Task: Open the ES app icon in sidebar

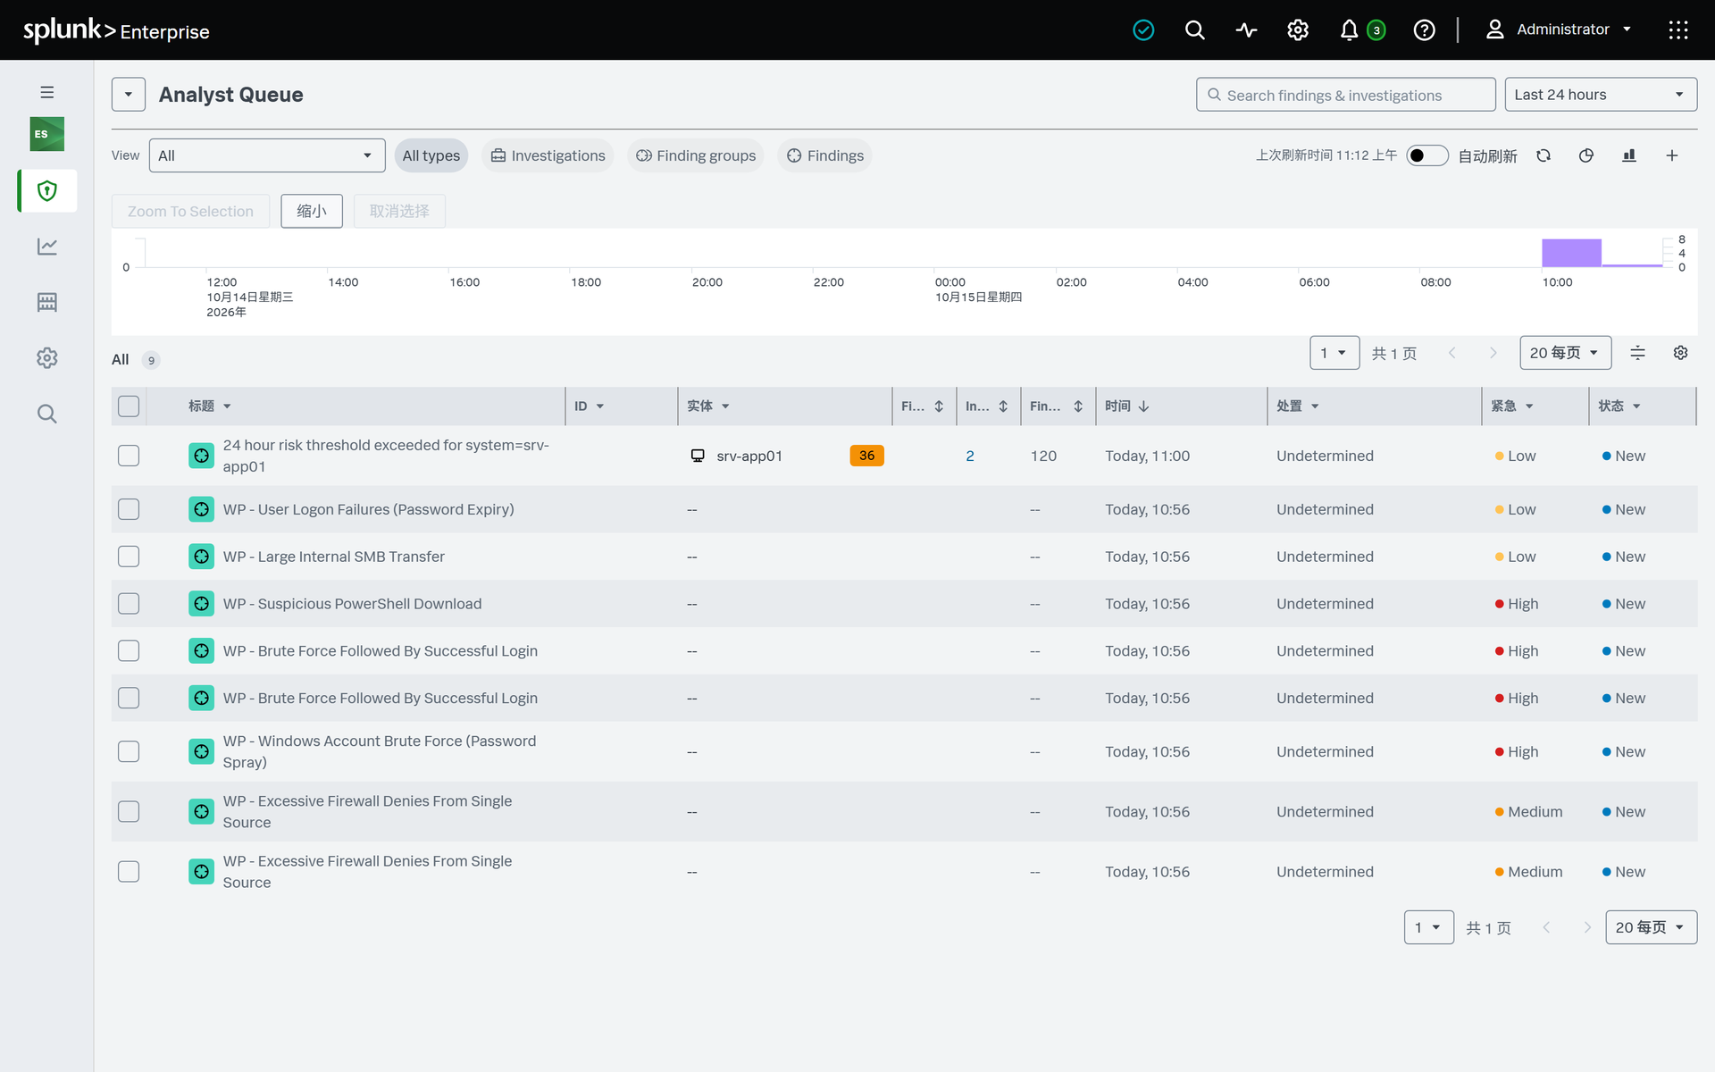Action: (47, 134)
